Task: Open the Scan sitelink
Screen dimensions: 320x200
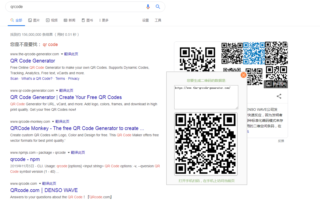Action: [14, 78]
